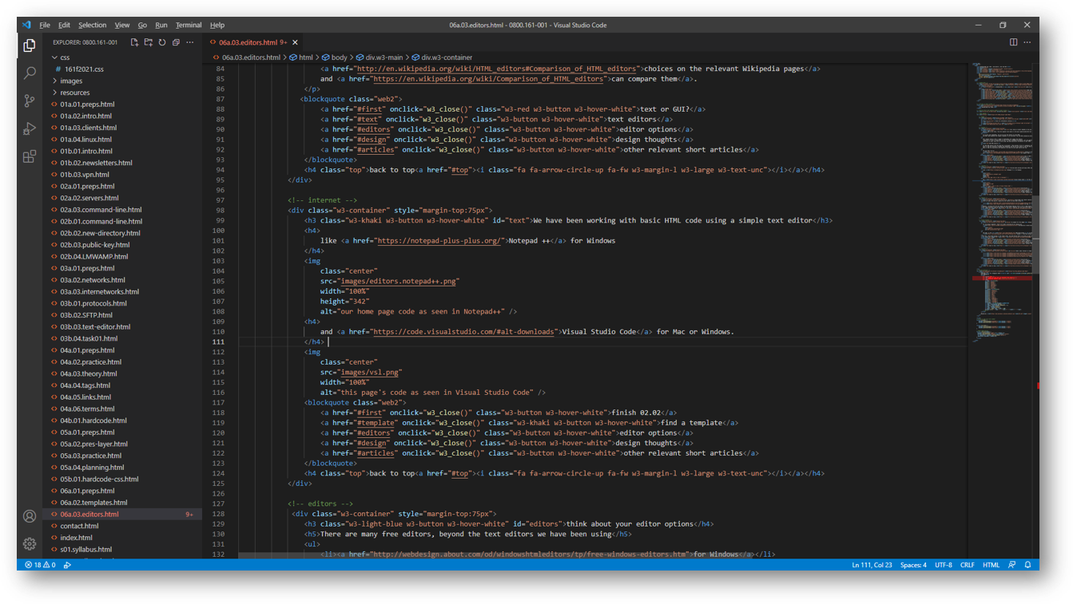Open the Extensions view

30,156
